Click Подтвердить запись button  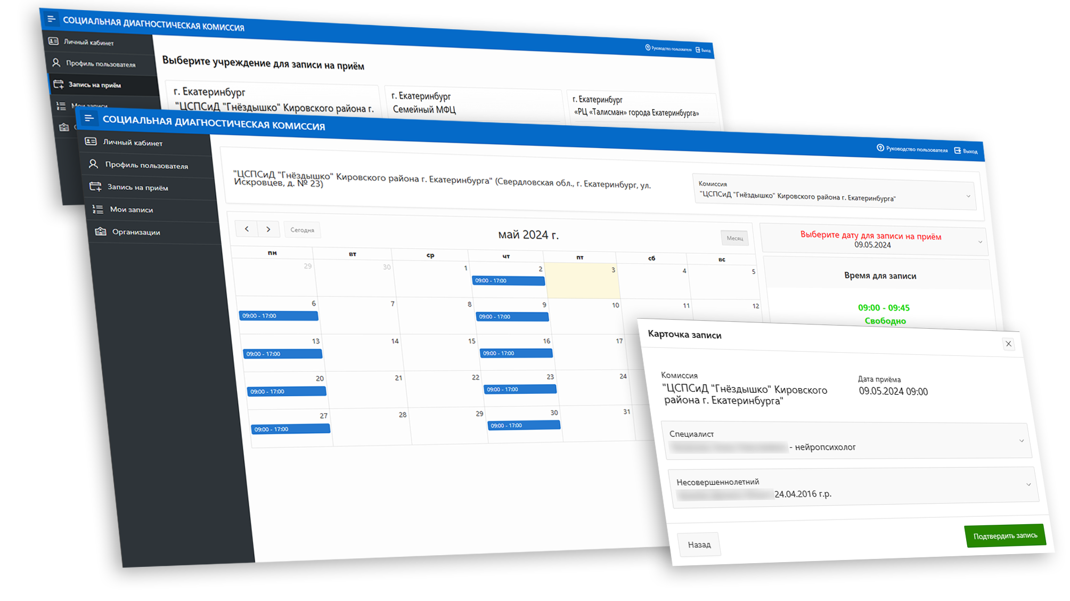pyautogui.click(x=1005, y=535)
